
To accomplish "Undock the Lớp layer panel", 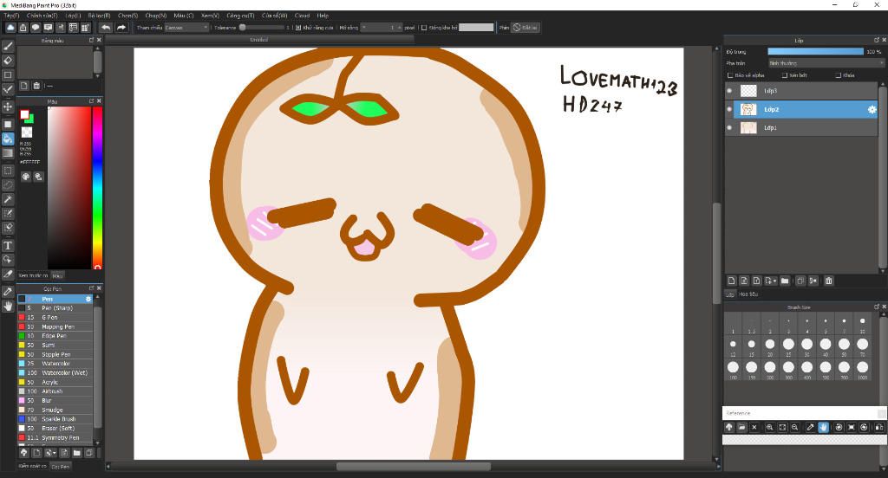I will [x=877, y=40].
